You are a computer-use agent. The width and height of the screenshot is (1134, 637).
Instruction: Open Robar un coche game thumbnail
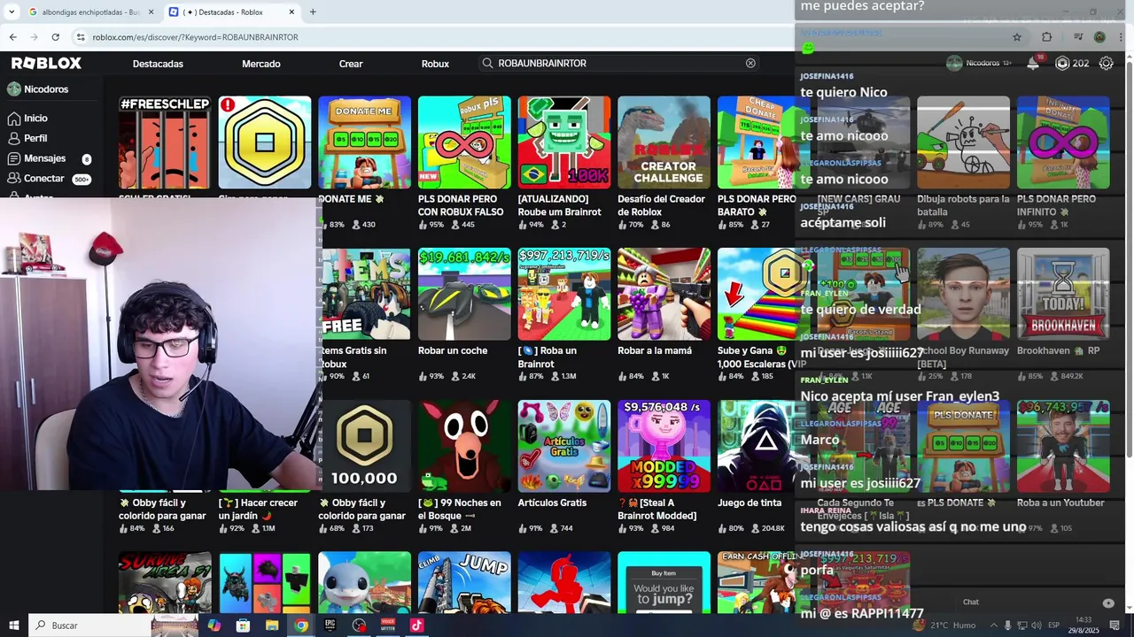(464, 294)
